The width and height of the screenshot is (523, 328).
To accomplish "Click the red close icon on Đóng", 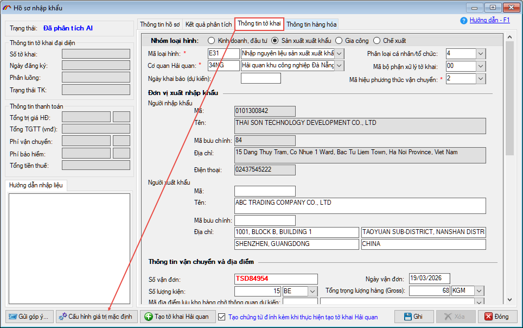I will (488, 317).
